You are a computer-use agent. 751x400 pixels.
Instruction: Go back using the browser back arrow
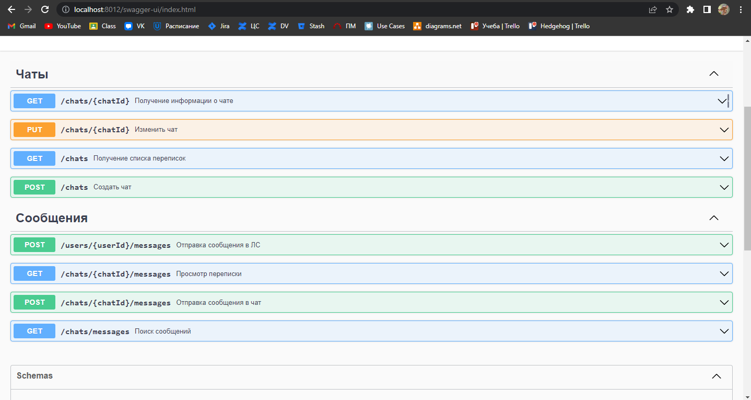point(11,9)
